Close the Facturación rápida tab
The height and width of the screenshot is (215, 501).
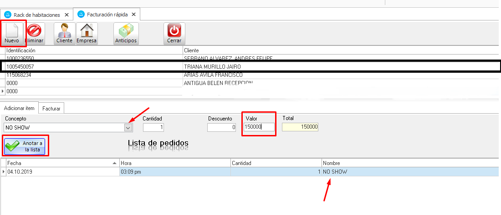(133, 15)
